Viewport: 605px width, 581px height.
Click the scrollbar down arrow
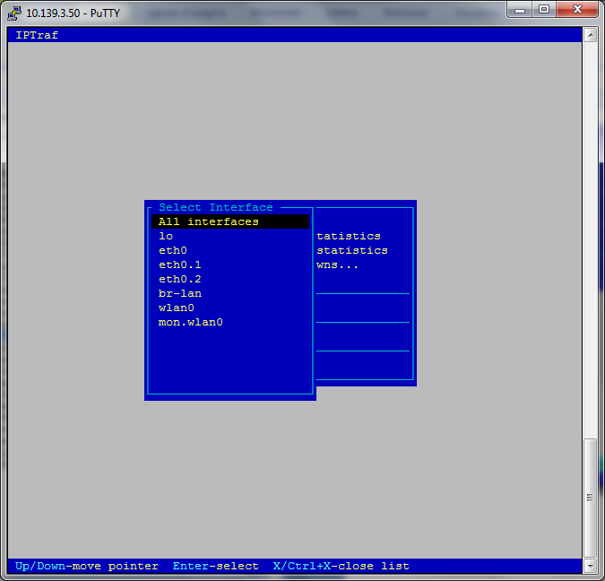pyautogui.click(x=590, y=566)
